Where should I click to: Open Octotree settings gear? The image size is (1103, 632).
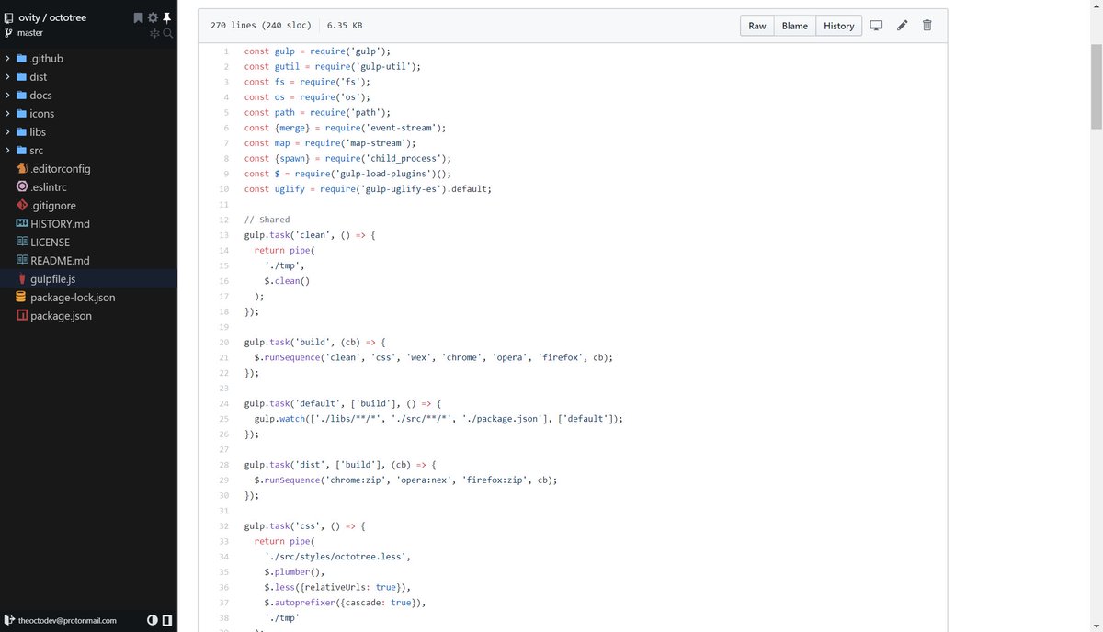pyautogui.click(x=153, y=17)
